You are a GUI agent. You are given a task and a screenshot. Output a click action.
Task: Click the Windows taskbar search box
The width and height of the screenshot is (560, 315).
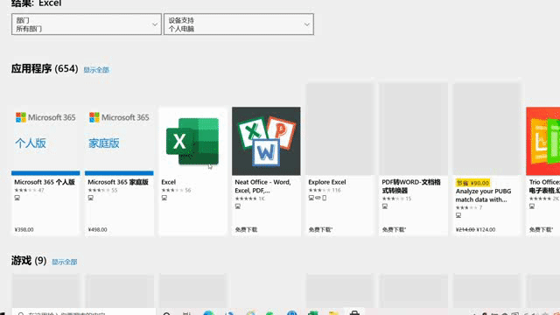click(x=84, y=311)
